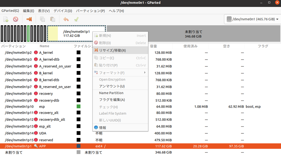
Task: Click the key lock icon beside APP
Action: click(x=36, y=146)
